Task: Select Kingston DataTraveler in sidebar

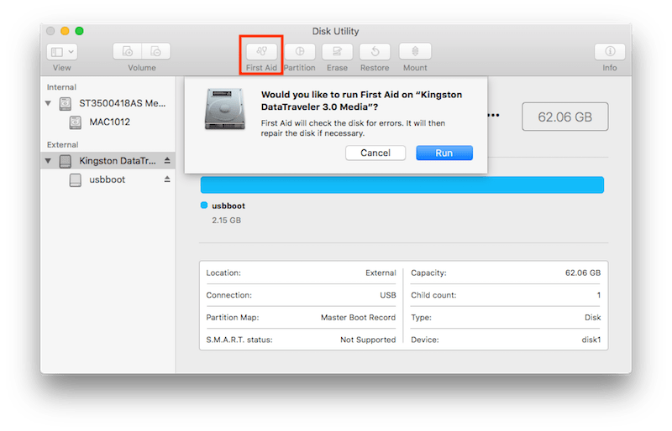Action: [x=108, y=160]
